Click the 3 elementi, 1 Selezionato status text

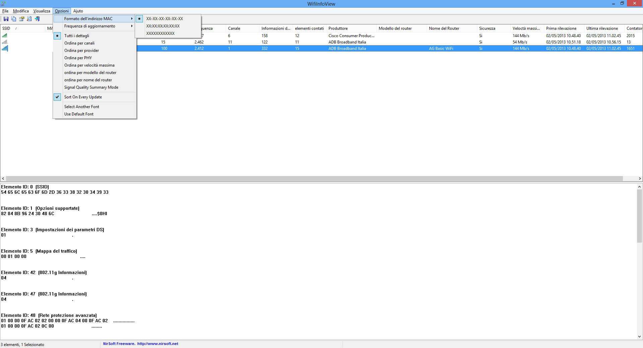tap(22, 344)
